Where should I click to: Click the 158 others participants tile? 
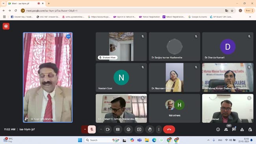tap(174, 108)
